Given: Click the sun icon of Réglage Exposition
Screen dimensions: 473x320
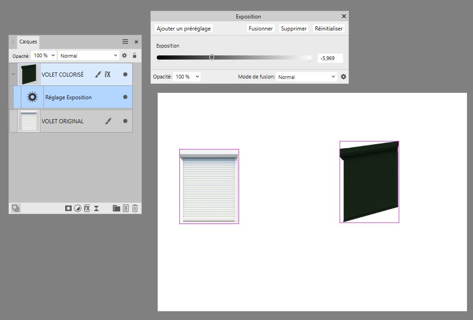Looking at the screenshot, I should tap(32, 97).
